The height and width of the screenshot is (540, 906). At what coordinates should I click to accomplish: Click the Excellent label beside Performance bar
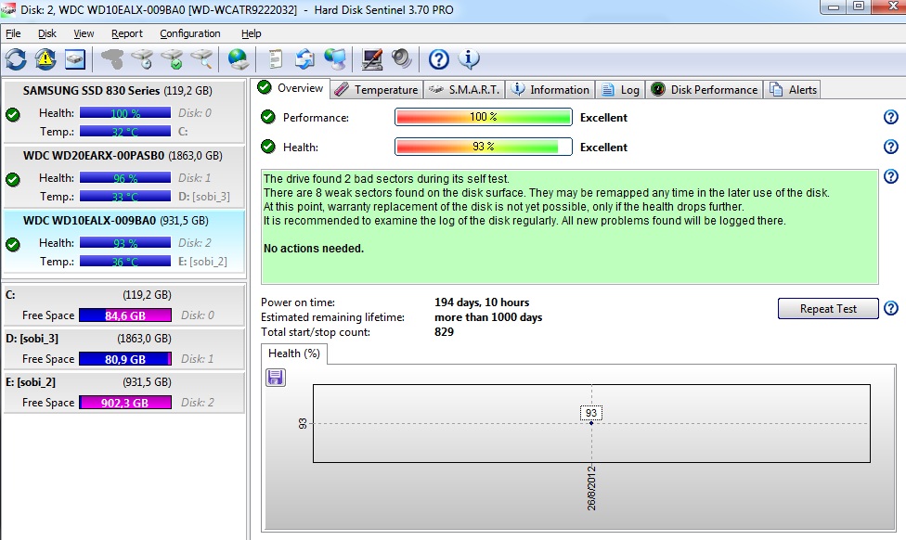pos(603,117)
